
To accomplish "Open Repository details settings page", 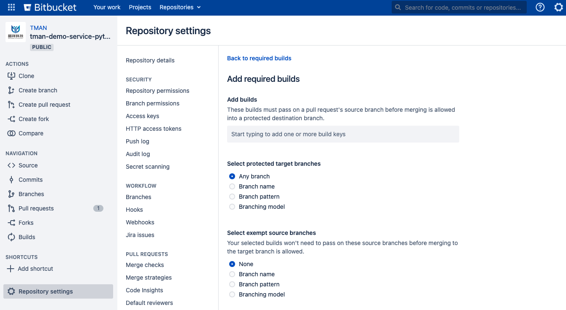I will click(150, 60).
